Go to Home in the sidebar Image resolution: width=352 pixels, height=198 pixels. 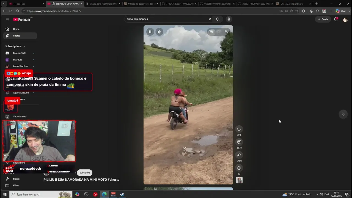tap(20, 29)
